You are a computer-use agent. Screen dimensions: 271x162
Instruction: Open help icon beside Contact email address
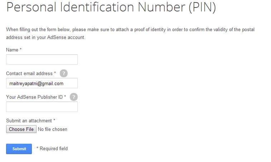point(64,73)
